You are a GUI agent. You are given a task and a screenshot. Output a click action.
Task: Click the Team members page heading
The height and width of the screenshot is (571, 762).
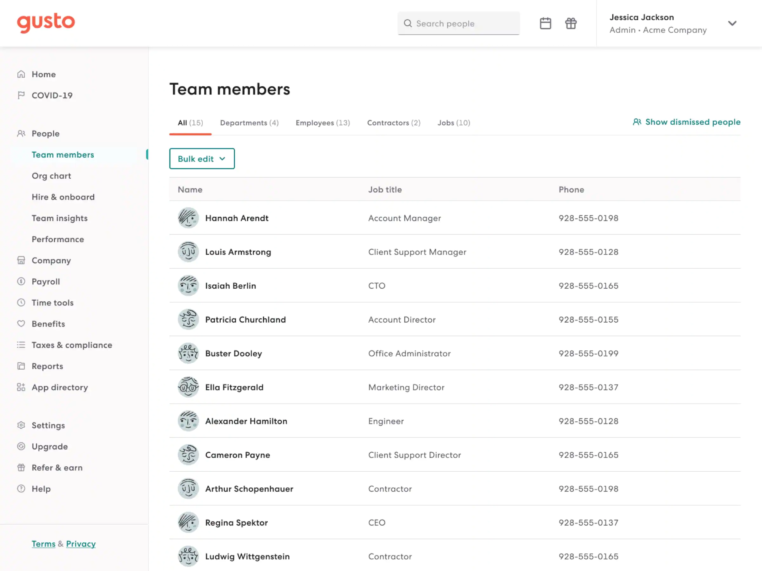click(230, 89)
